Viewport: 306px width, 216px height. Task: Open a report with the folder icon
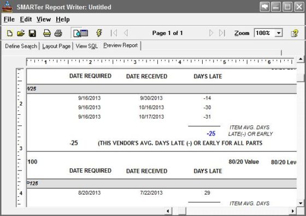[x=21, y=33]
